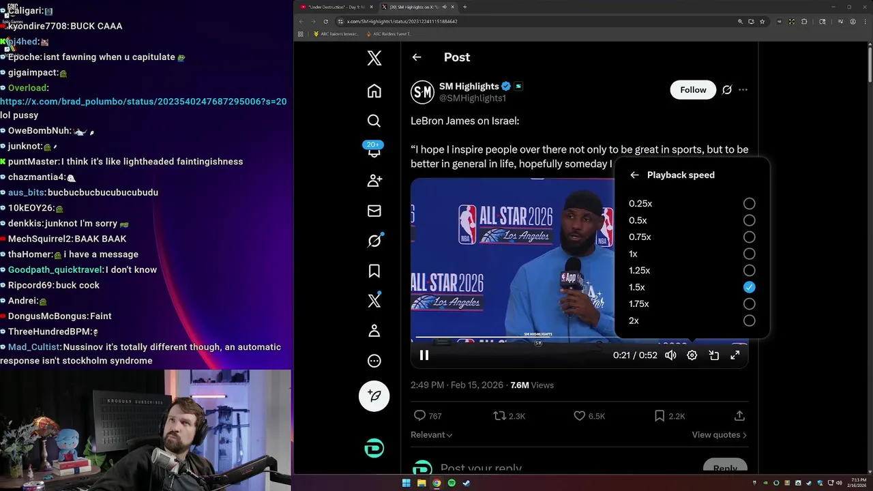Select the SM Highlights on X tab
This screenshot has height=491, width=873.
coord(416,7)
